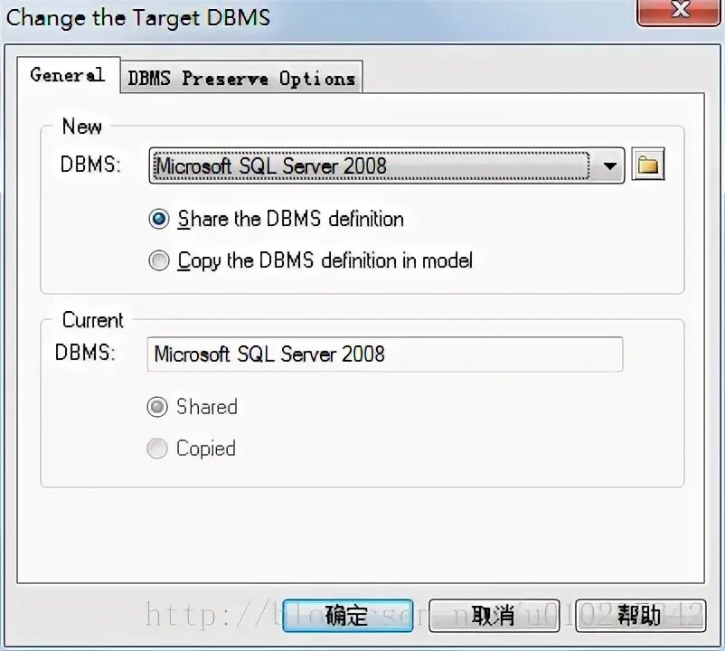
Task: Switch to the DBMS Preserve Options tab
Action: point(240,78)
